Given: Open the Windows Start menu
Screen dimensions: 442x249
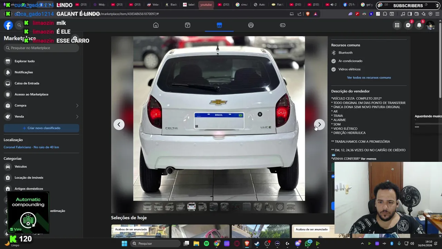Looking at the screenshot, I should [124, 243].
